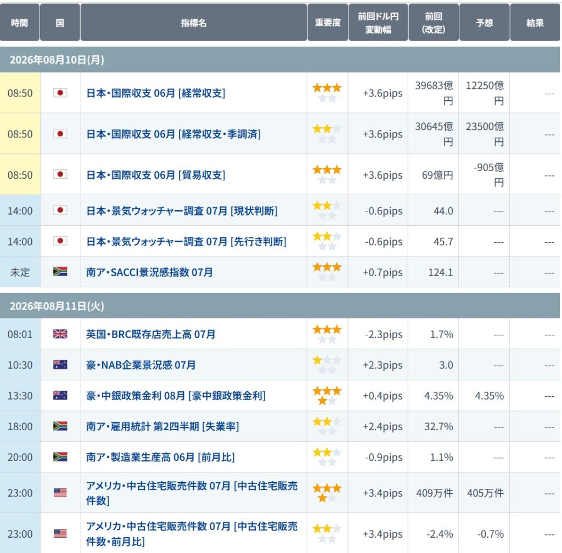Click forecast value -905億円

click(x=489, y=175)
